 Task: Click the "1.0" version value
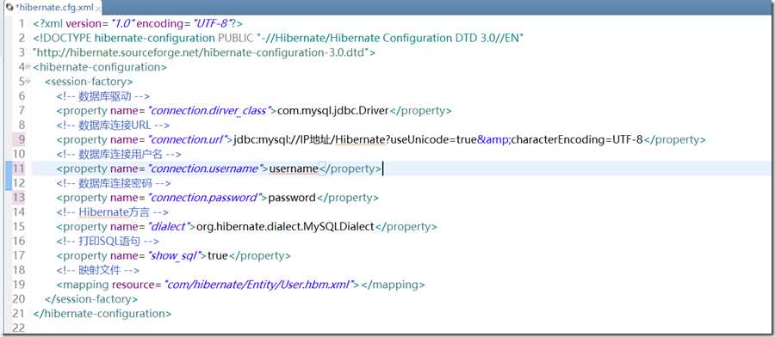pyautogui.click(x=122, y=24)
